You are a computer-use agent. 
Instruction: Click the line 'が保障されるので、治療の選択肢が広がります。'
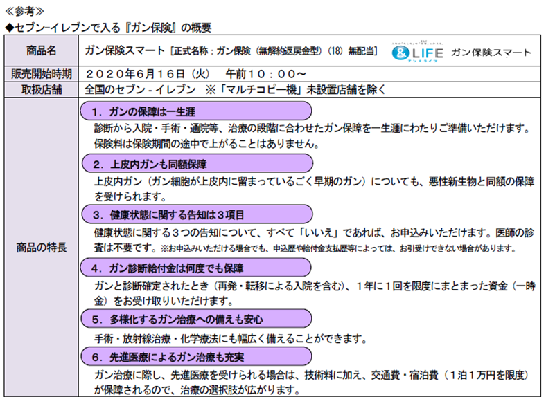pos(197,389)
